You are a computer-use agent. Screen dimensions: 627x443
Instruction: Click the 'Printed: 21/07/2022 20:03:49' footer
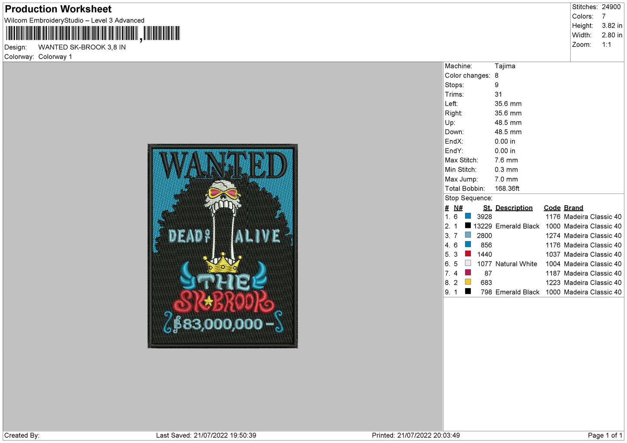click(x=416, y=435)
